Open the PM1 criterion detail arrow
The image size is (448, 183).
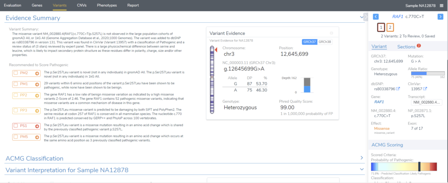37,85
